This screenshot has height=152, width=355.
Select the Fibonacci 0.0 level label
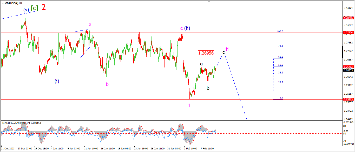click(x=281, y=98)
